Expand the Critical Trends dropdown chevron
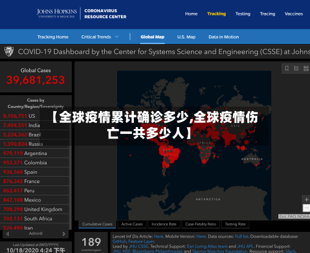The height and width of the screenshot is (253, 310). [x=117, y=37]
